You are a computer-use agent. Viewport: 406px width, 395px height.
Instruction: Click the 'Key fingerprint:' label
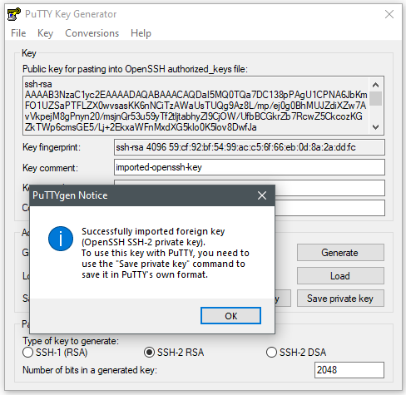coord(52,147)
